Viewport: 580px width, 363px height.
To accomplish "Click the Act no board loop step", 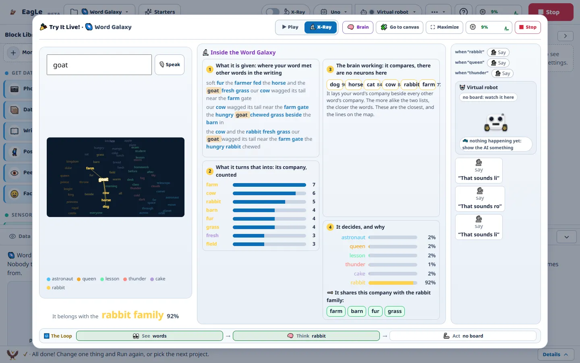I will [463, 336].
